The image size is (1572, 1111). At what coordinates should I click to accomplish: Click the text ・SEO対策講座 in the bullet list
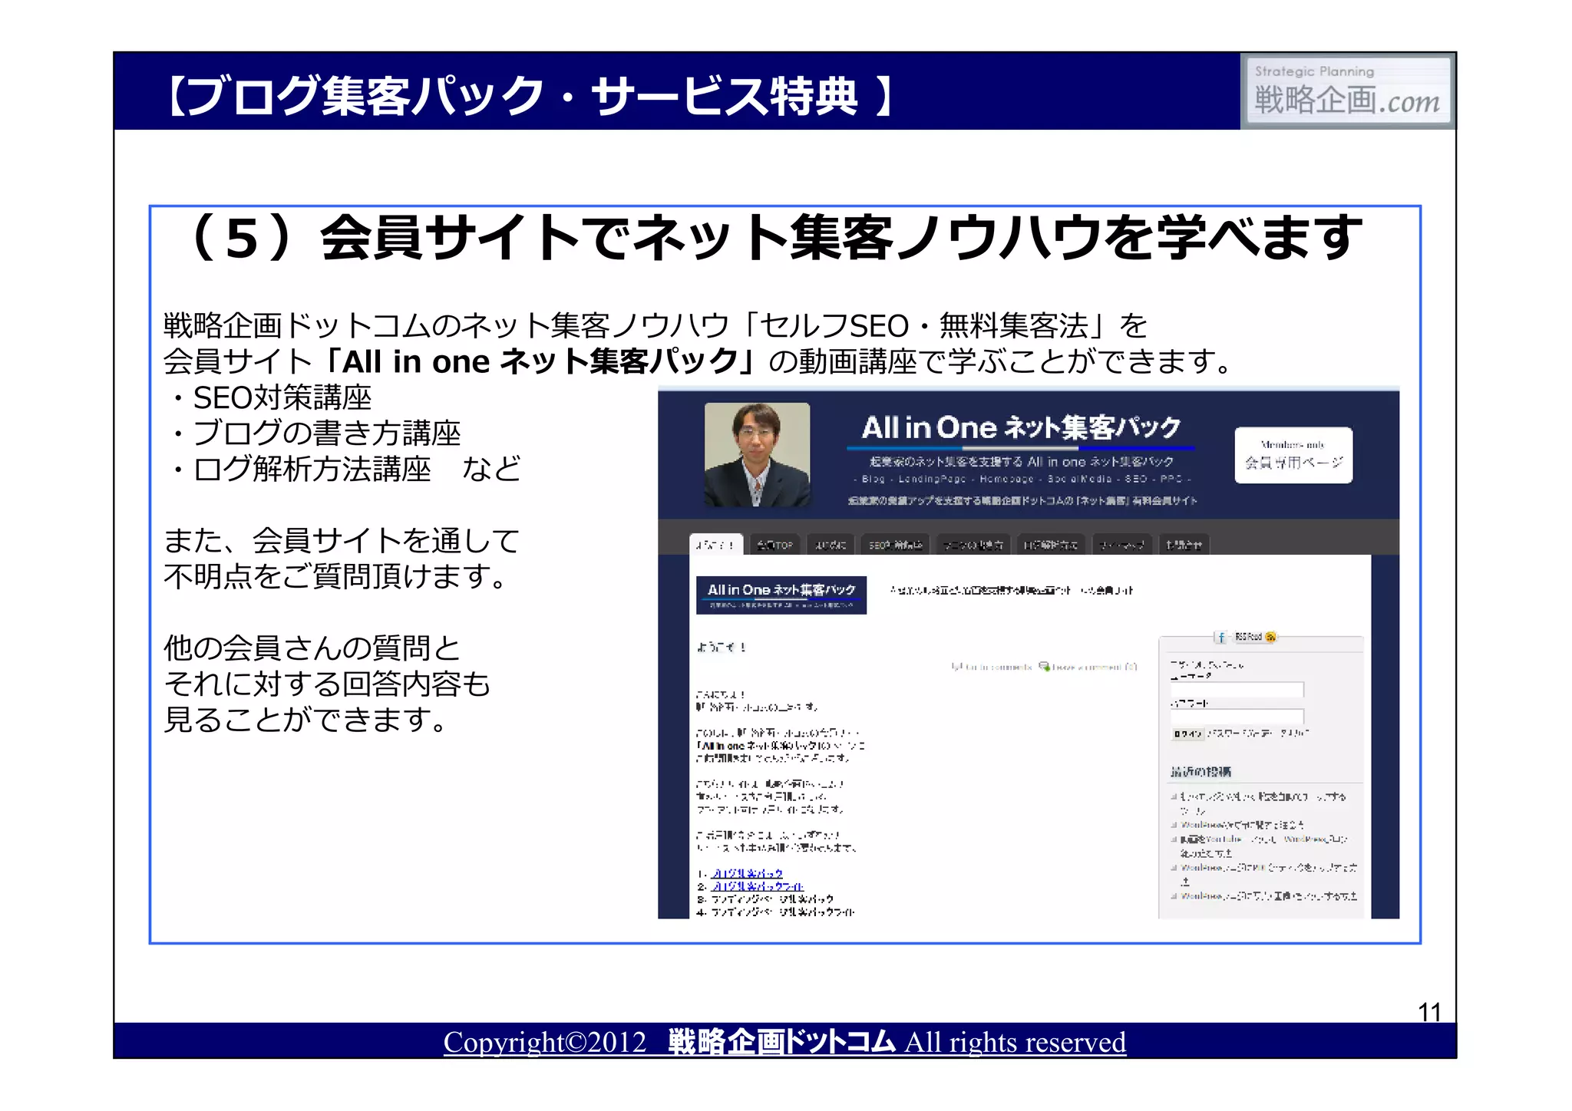[268, 397]
